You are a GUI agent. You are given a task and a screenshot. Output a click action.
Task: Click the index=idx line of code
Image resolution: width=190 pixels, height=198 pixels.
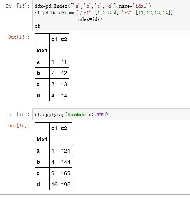click(89, 19)
